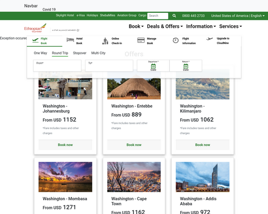Screen dimensions: 268x214
Task: Click the From USD 1062 price
Action: 197,119
